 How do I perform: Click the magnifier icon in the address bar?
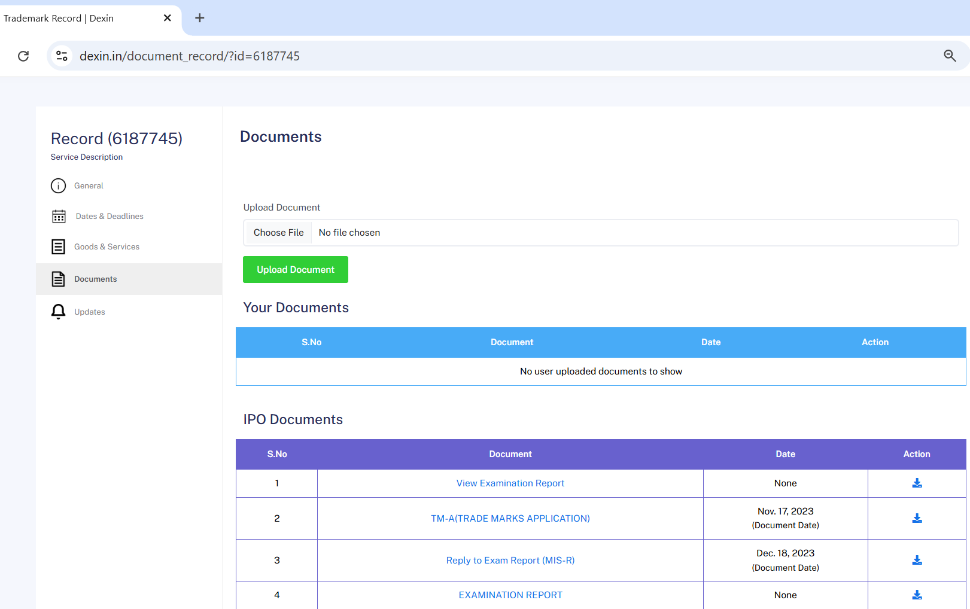point(950,56)
